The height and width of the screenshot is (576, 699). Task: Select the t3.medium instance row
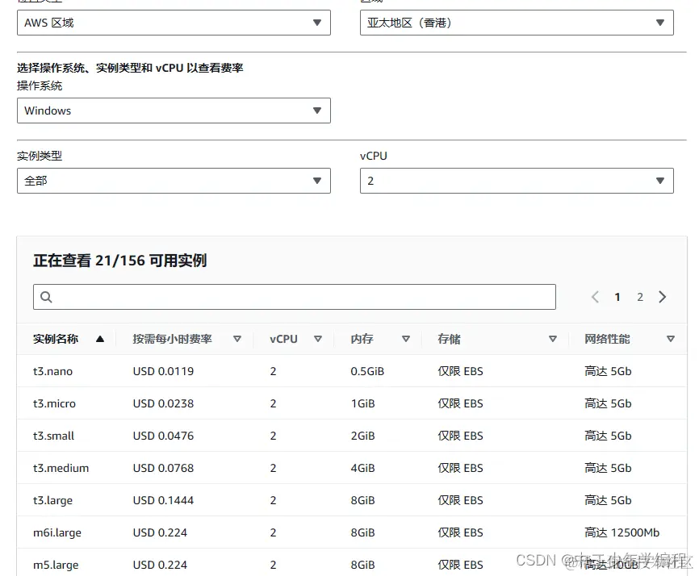(60, 468)
